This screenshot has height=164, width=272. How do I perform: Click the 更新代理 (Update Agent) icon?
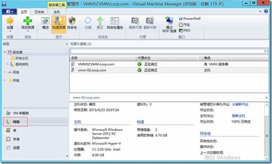pos(135,21)
